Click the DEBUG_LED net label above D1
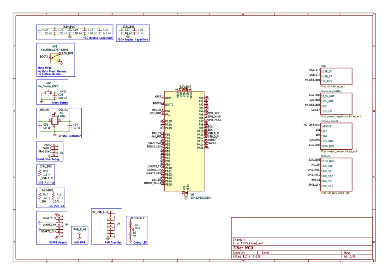Image resolution: width=388 pixels, height=275 pixels. click(x=137, y=218)
